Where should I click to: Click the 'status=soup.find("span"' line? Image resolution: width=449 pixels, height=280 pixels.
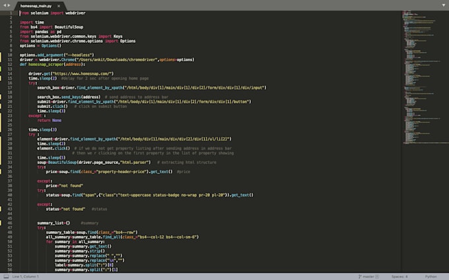pyautogui.click(x=149, y=195)
